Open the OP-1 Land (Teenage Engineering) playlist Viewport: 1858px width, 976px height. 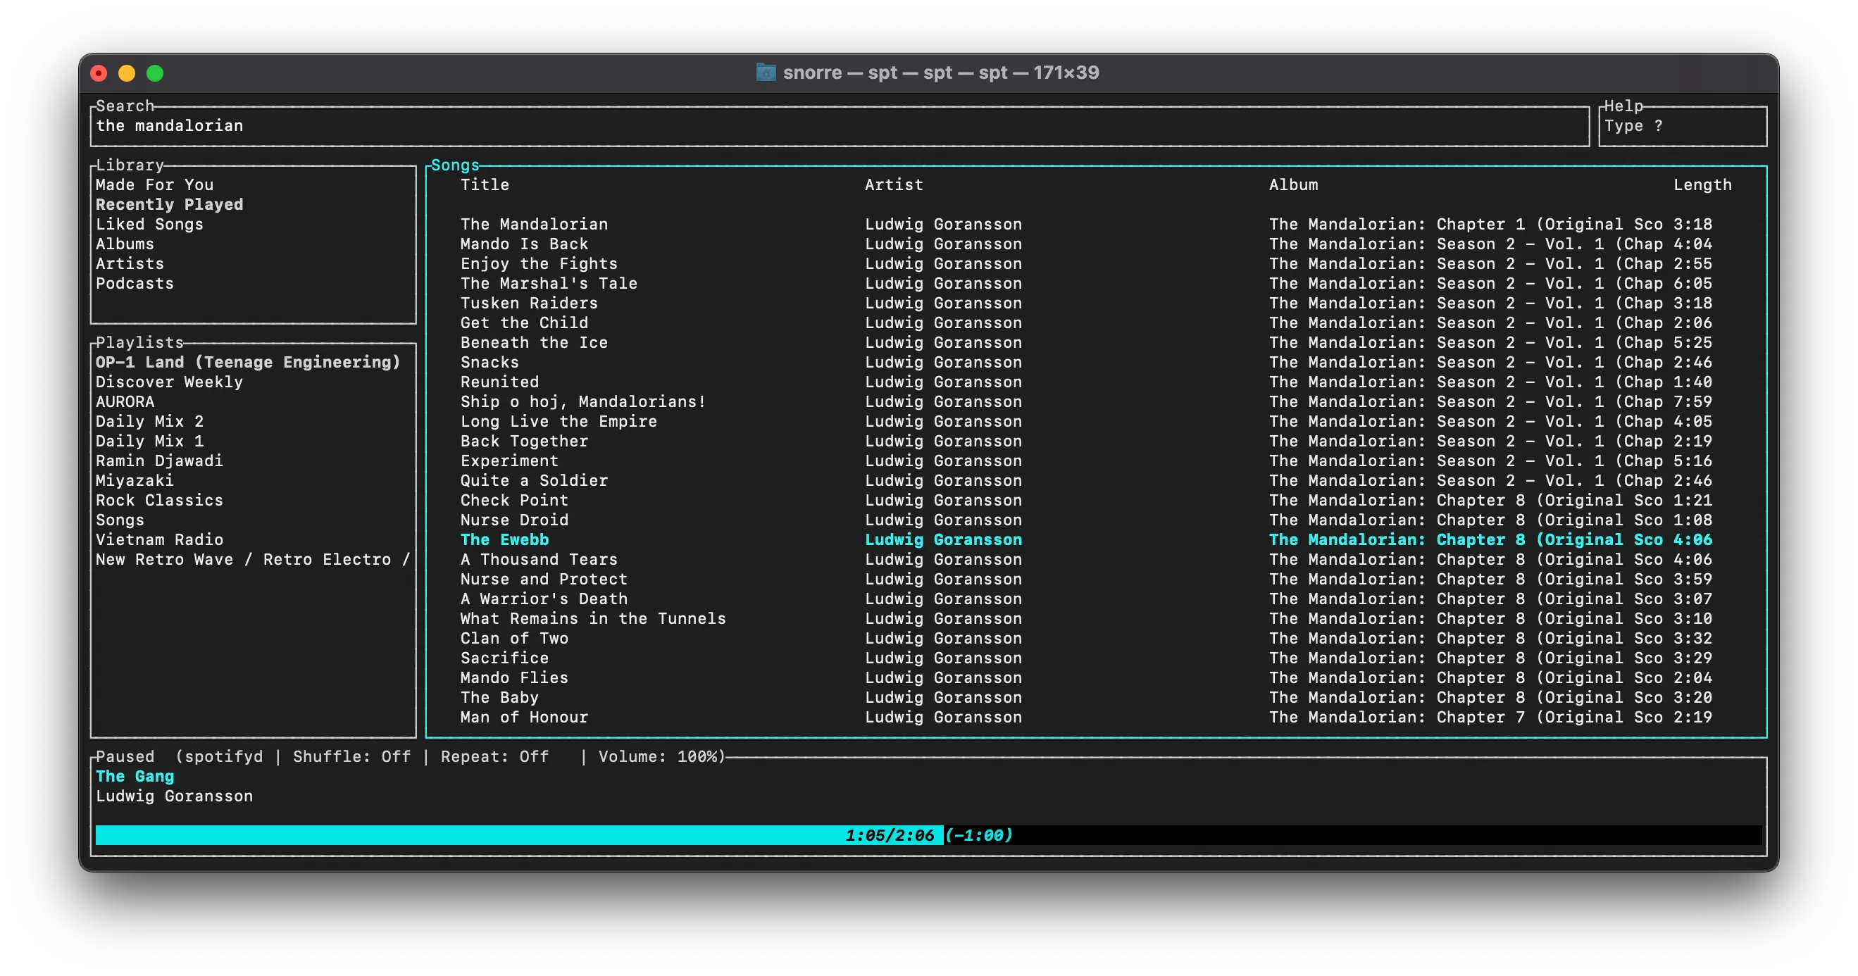click(x=248, y=362)
